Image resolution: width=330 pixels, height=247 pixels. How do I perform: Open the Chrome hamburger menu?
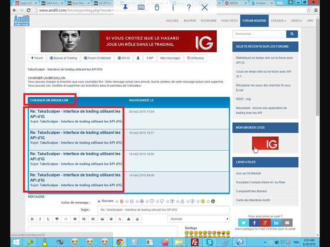(x=316, y=10)
